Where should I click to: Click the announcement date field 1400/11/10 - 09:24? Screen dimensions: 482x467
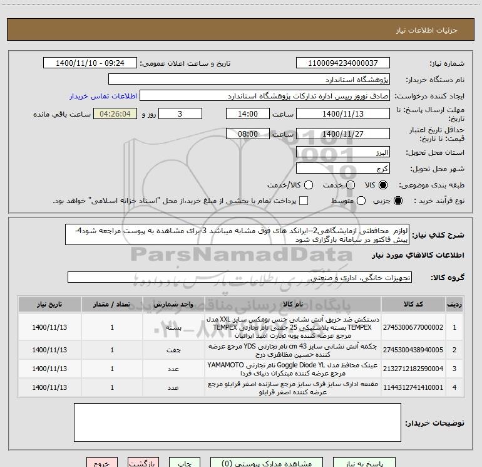[x=90, y=63]
